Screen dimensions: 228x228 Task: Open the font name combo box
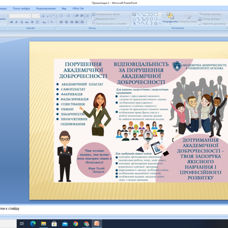tap(20, 16)
